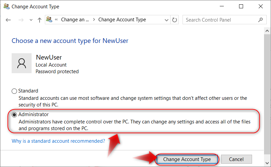This screenshot has height=167, width=271.
Task: Click the Up one level arrow
Action: click(40, 20)
